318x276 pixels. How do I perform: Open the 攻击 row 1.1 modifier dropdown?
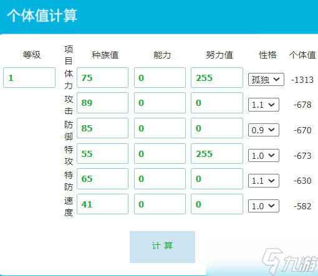pyautogui.click(x=264, y=105)
